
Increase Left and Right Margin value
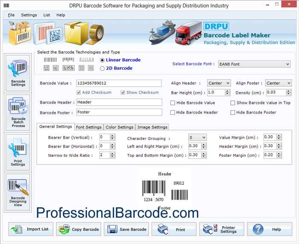(x=203, y=145)
